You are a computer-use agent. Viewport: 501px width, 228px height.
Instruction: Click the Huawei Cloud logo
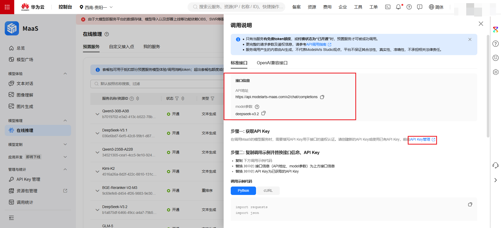pyautogui.click(x=33, y=7)
